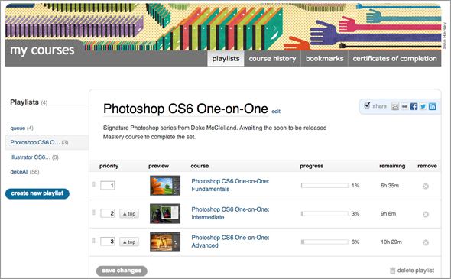The height and width of the screenshot is (279, 451).
Task: Click create new playlist button
Action: point(37,193)
